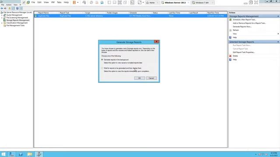The width and height of the screenshot is (280, 157).
Task: Click the show library sidebar view icon
Action: (109, 3)
